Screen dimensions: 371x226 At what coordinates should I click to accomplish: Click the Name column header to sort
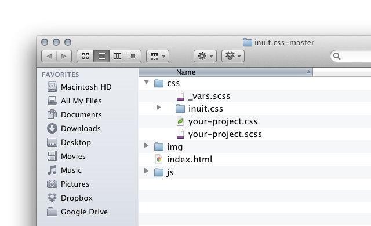pyautogui.click(x=226, y=72)
